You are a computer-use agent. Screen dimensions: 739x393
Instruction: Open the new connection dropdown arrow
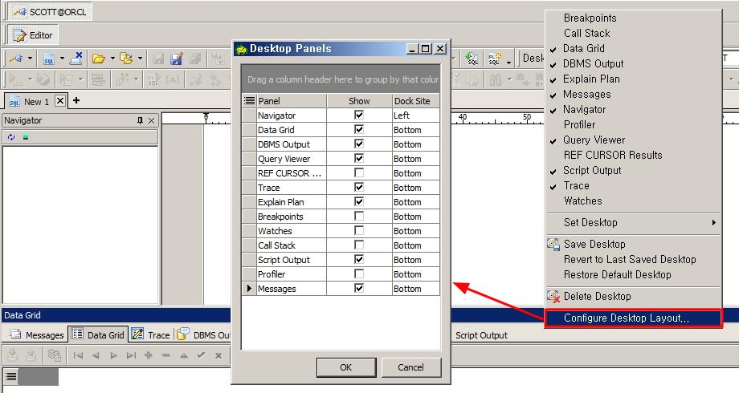(31, 59)
